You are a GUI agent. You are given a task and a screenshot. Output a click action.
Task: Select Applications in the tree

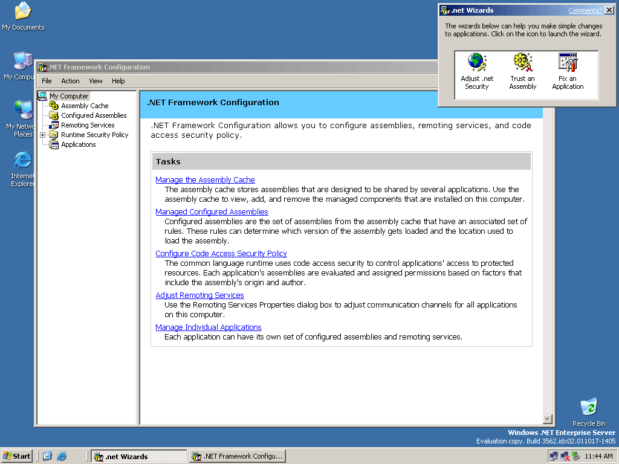(79, 144)
